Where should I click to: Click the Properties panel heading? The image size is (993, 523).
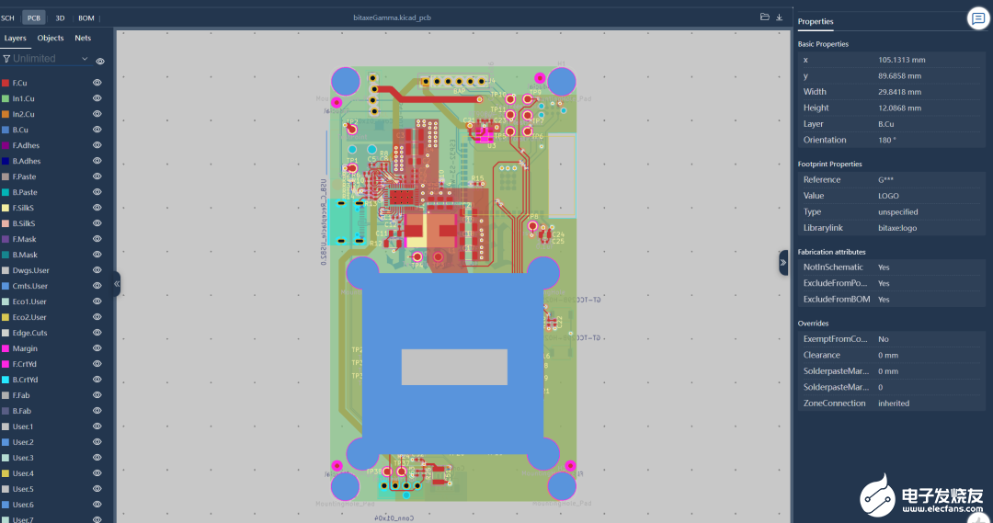(815, 21)
